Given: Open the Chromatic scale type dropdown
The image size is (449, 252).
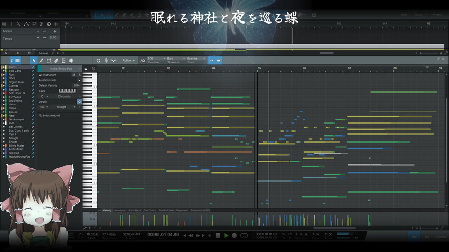Looking at the screenshot, I should tap(65, 96).
